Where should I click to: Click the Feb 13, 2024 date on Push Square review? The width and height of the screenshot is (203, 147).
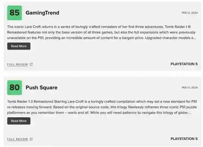pos(190,88)
